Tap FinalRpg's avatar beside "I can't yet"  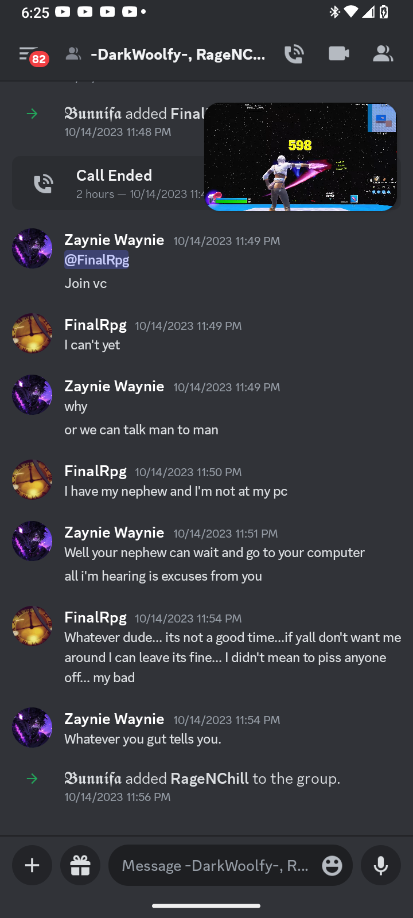32,333
